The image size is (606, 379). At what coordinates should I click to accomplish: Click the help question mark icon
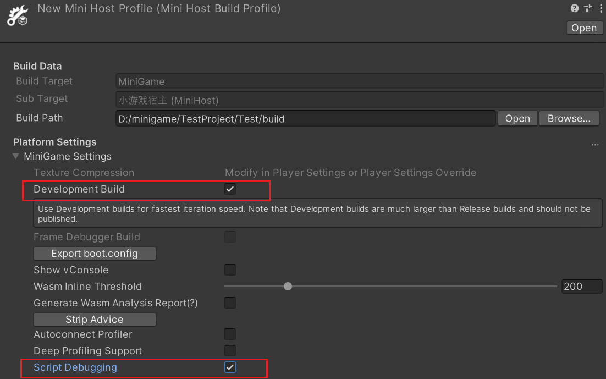click(x=575, y=8)
